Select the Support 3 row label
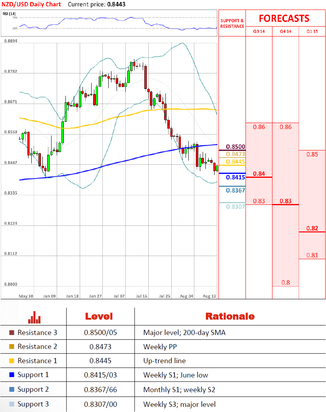Screen dimensions: 326x412 33,404
